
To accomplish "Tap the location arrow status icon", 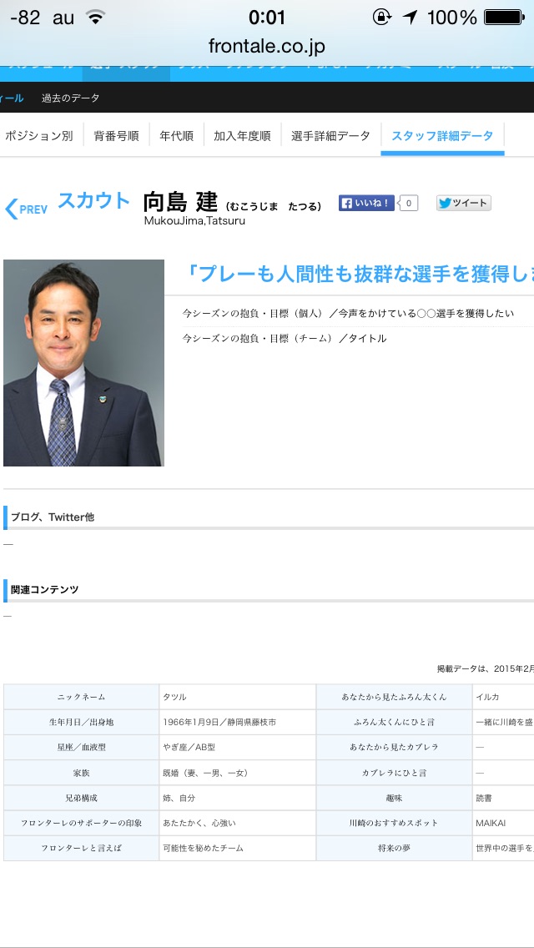I will [410, 18].
